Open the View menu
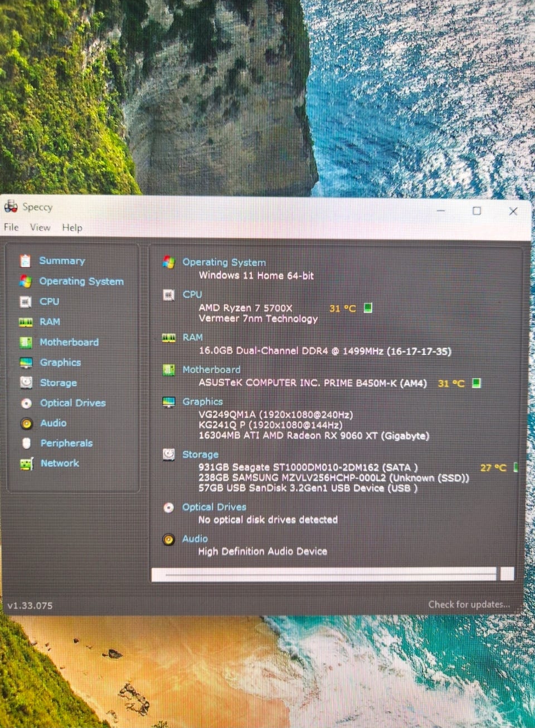Image resolution: width=535 pixels, height=728 pixels. click(x=40, y=227)
